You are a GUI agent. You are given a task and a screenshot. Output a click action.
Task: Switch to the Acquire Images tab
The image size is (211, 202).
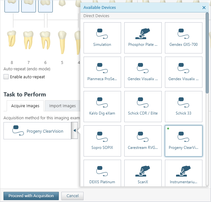tap(25, 106)
